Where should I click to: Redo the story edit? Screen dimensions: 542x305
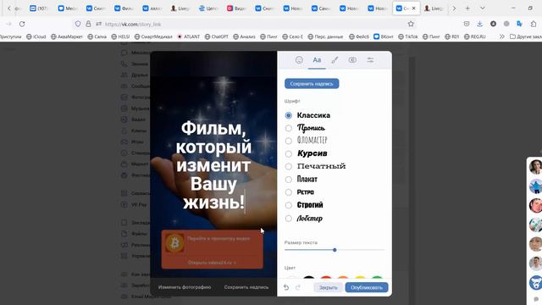(298, 287)
